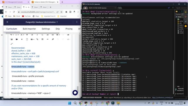Viewport: 188px width, 106px height.
Task: Toggle underline formatting in the editor
Action: tap(42, 35)
